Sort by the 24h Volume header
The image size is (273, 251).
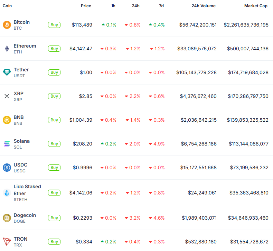pos(204,6)
